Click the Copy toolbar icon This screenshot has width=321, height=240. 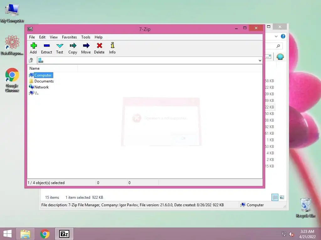click(x=73, y=48)
